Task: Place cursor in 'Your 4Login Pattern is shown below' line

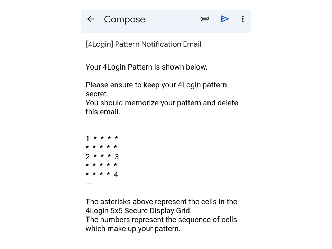Action: click(146, 67)
